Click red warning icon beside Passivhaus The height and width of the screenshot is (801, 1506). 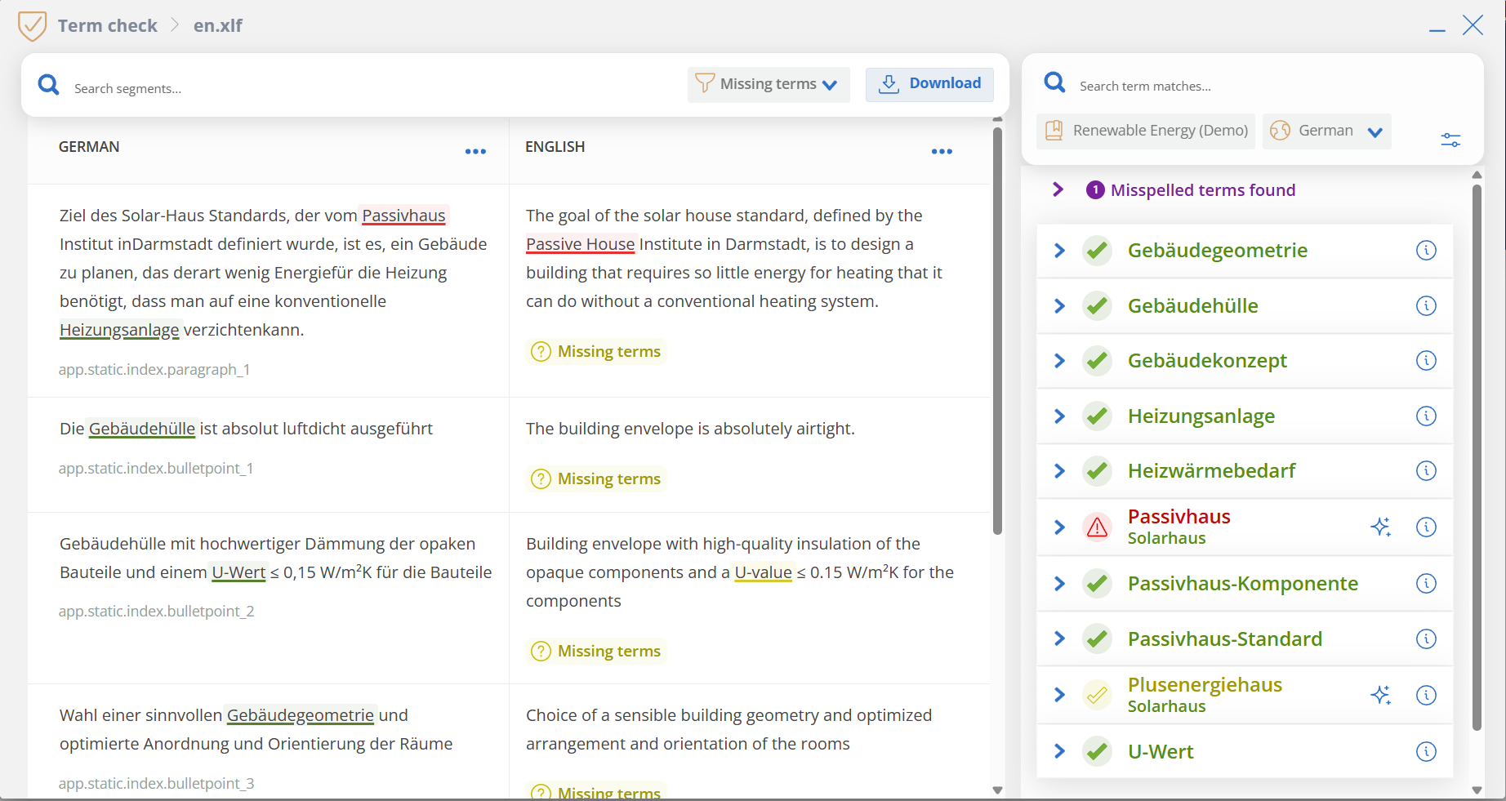click(1098, 527)
